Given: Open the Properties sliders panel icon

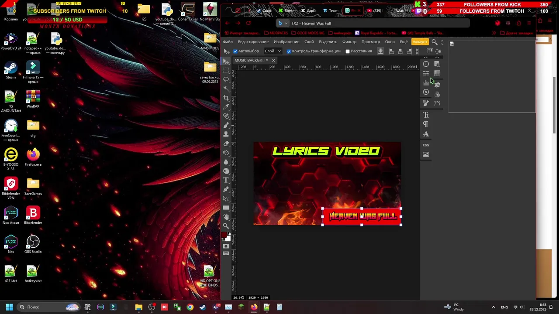Looking at the screenshot, I should [426, 73].
